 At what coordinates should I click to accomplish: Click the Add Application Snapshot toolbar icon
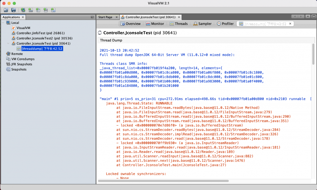click(53, 10)
